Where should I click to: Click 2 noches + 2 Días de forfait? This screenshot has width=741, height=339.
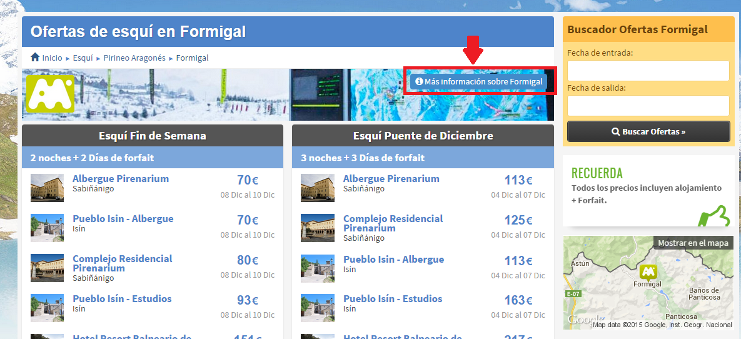(x=92, y=158)
